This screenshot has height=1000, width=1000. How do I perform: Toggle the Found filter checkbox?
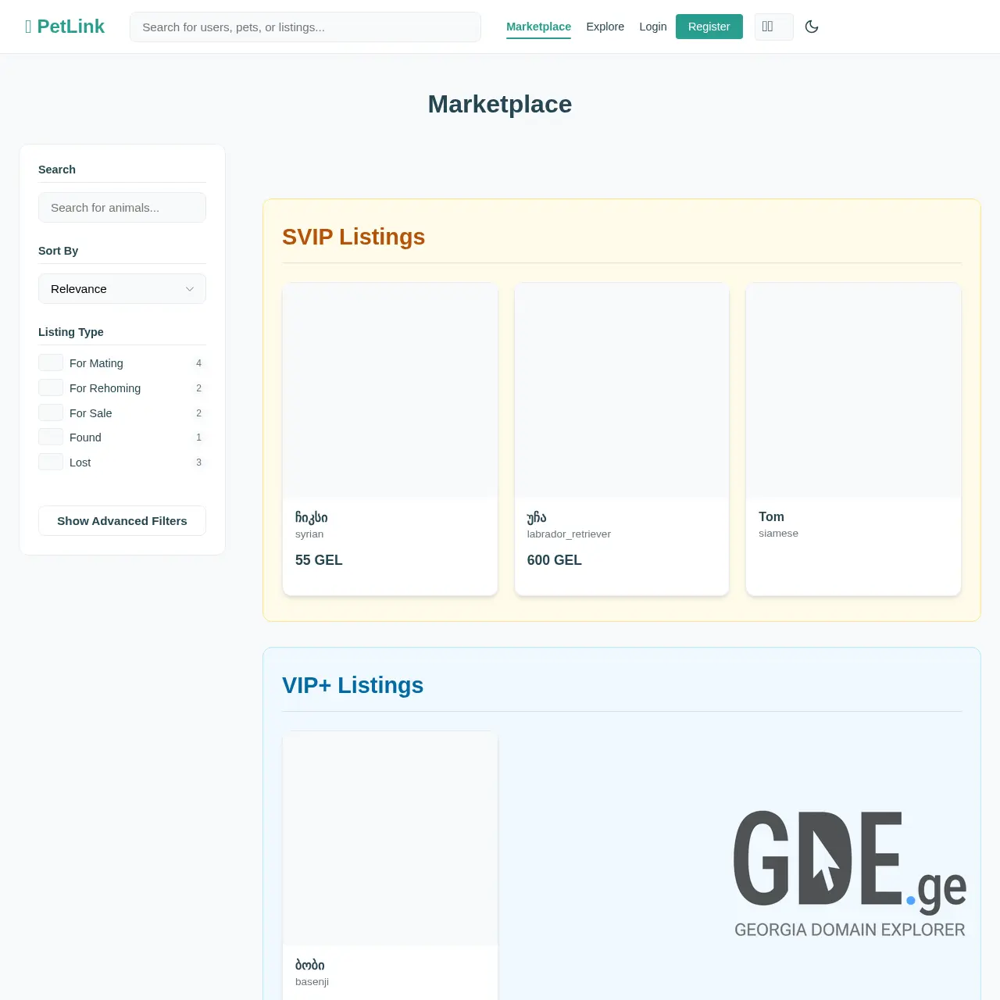tap(51, 436)
